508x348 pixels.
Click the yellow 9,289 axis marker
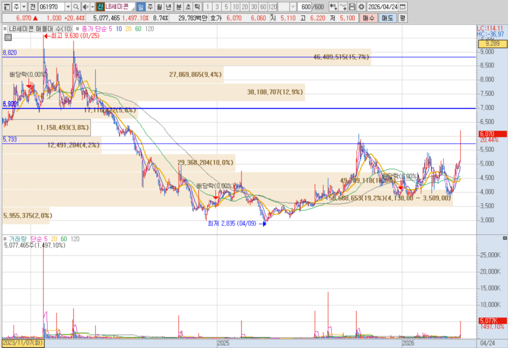(x=493, y=44)
